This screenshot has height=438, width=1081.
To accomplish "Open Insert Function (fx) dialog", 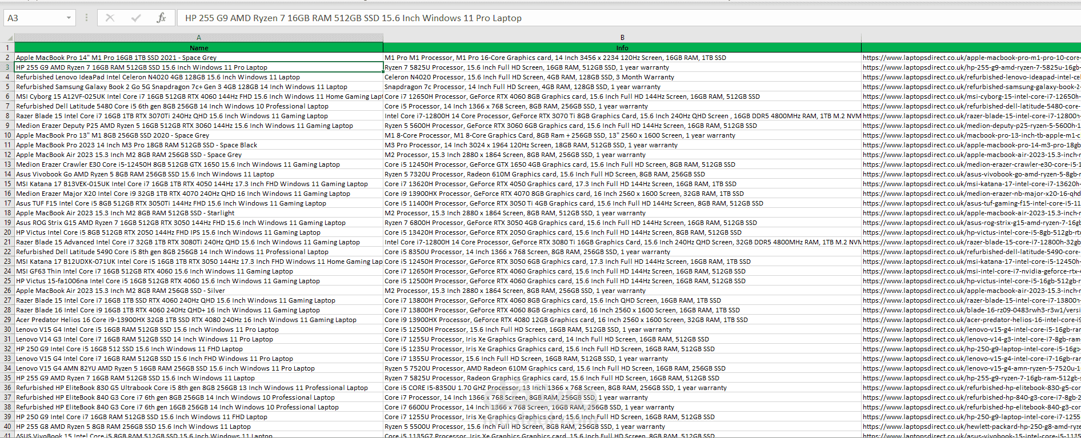I will [x=161, y=18].
